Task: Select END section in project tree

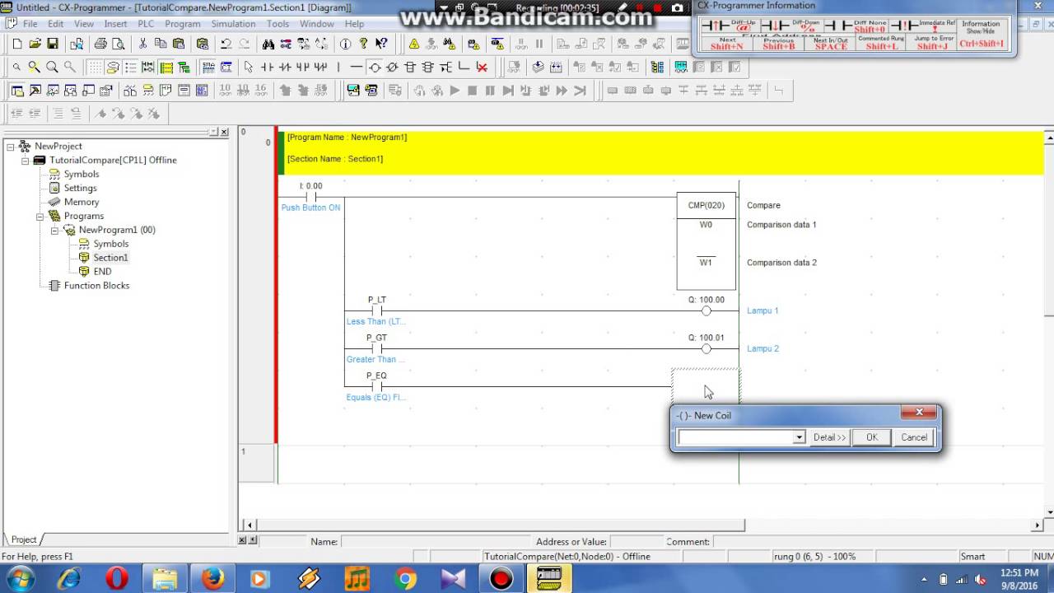Action: [x=102, y=272]
